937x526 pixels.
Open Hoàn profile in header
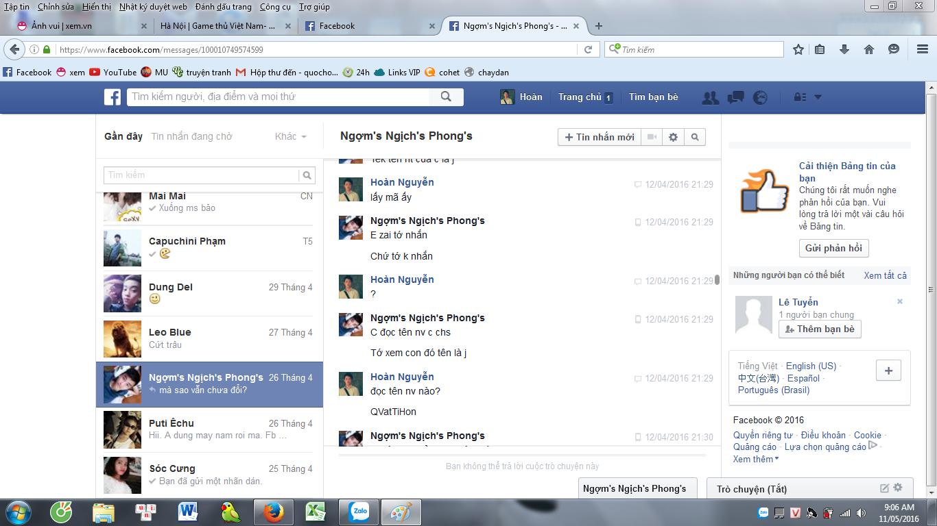[x=521, y=97]
